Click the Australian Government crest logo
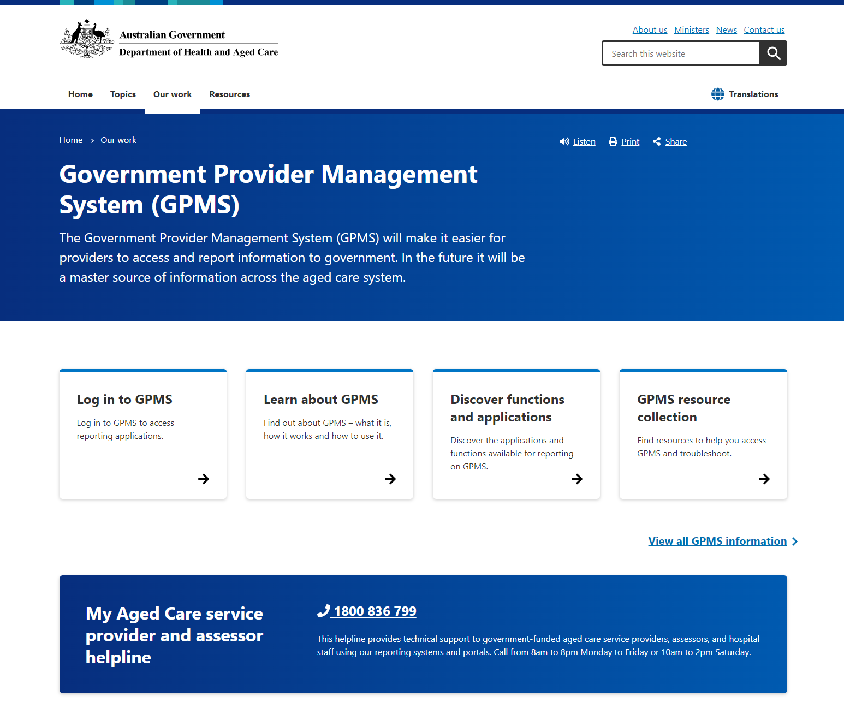 (x=87, y=39)
